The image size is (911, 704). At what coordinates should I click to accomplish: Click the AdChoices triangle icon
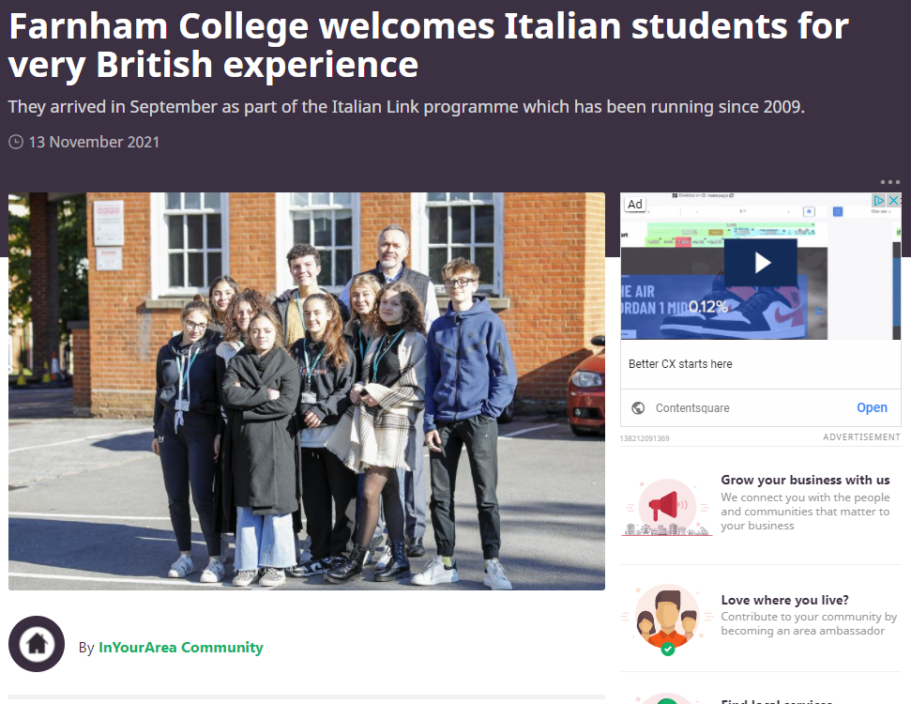coord(879,201)
